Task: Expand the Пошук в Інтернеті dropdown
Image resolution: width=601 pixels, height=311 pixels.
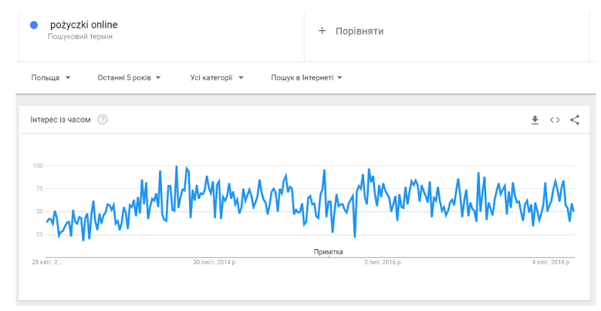Action: click(306, 78)
